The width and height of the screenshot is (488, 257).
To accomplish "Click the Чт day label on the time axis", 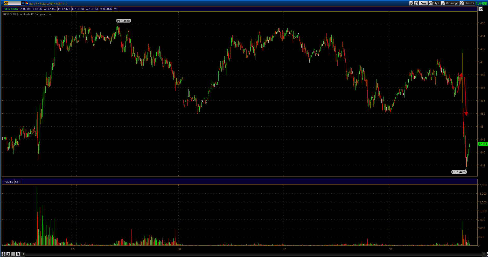I will [391, 249].
